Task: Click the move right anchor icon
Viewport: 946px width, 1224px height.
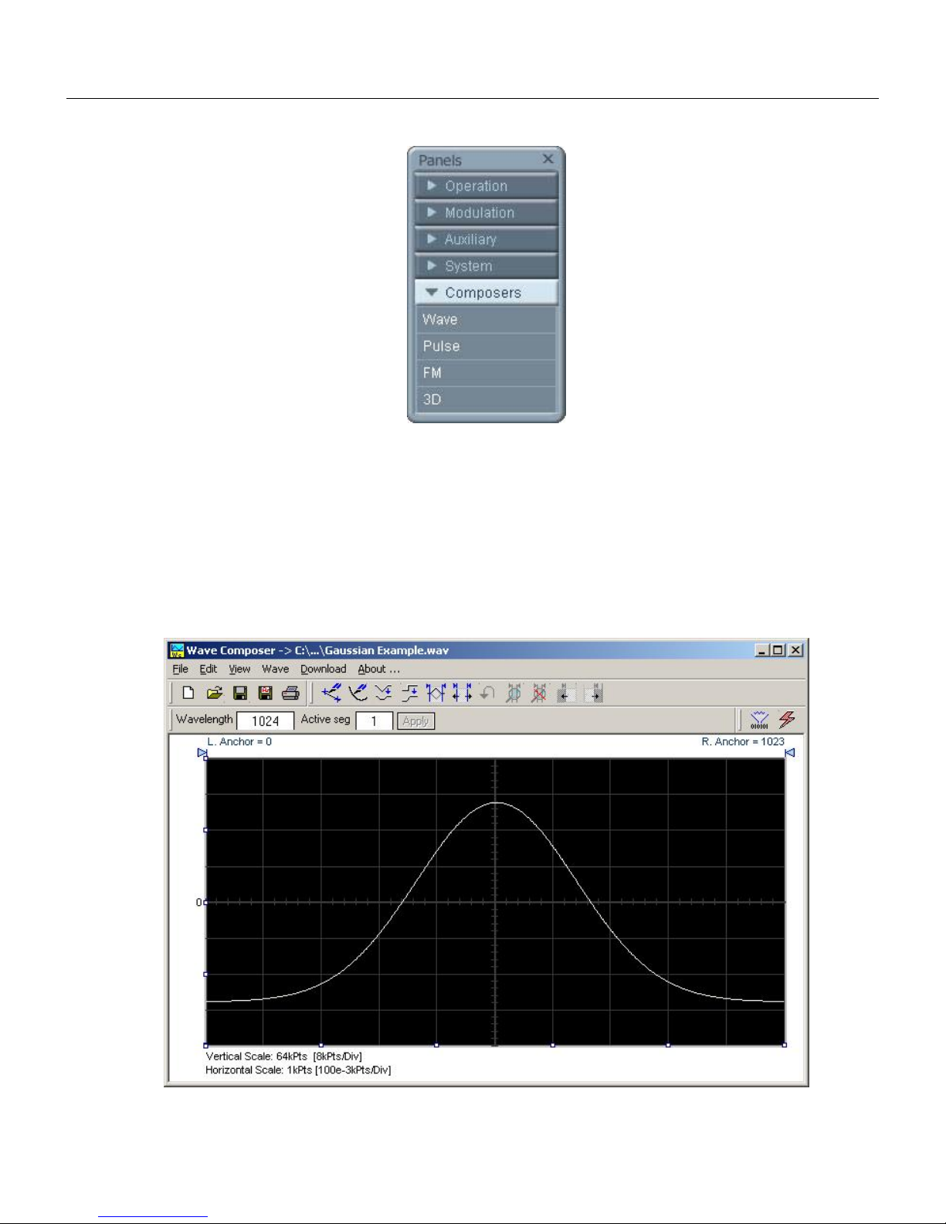Action: click(x=593, y=693)
